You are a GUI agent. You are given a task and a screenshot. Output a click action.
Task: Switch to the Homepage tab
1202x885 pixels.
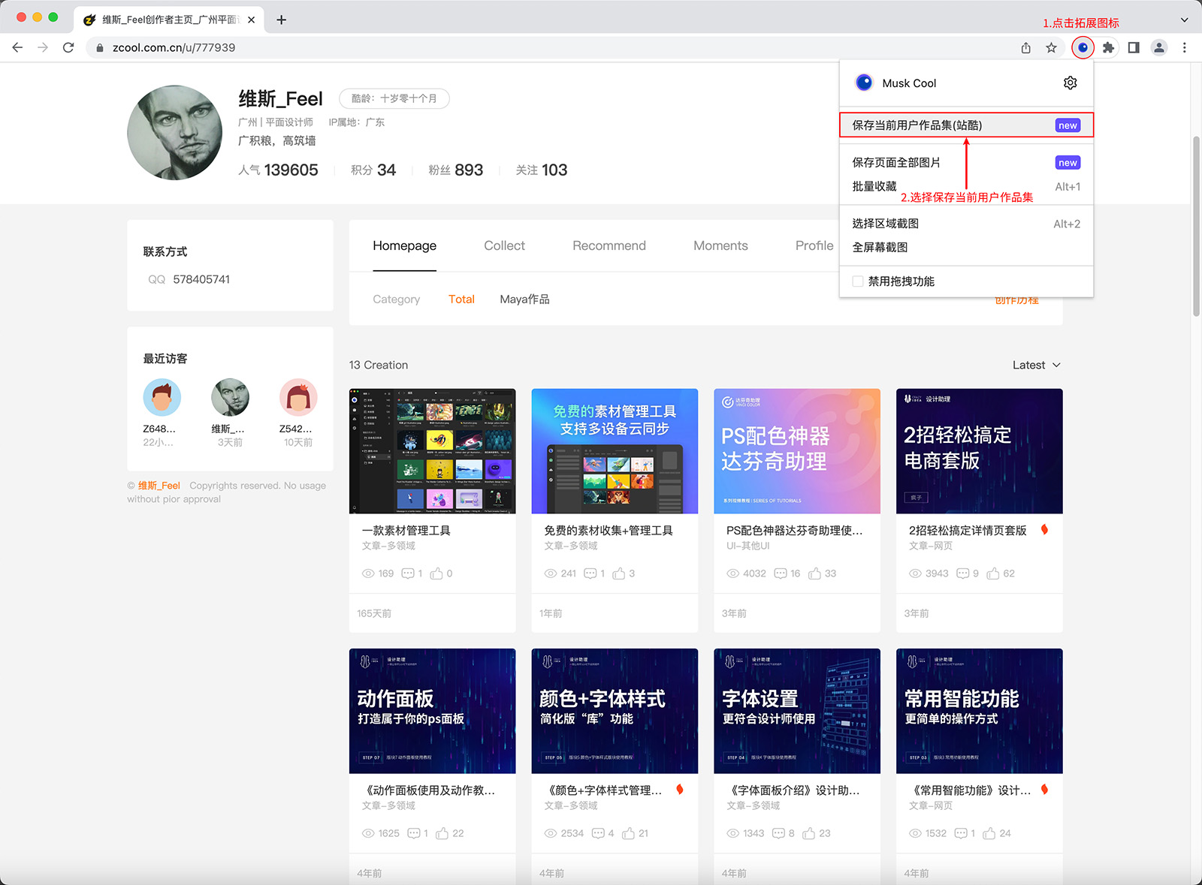(404, 246)
